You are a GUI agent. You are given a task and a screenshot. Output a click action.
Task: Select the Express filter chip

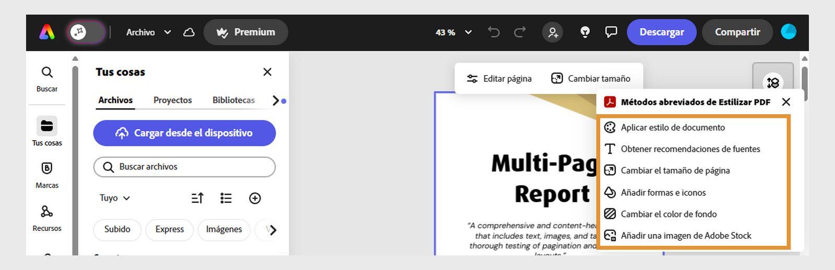point(170,229)
